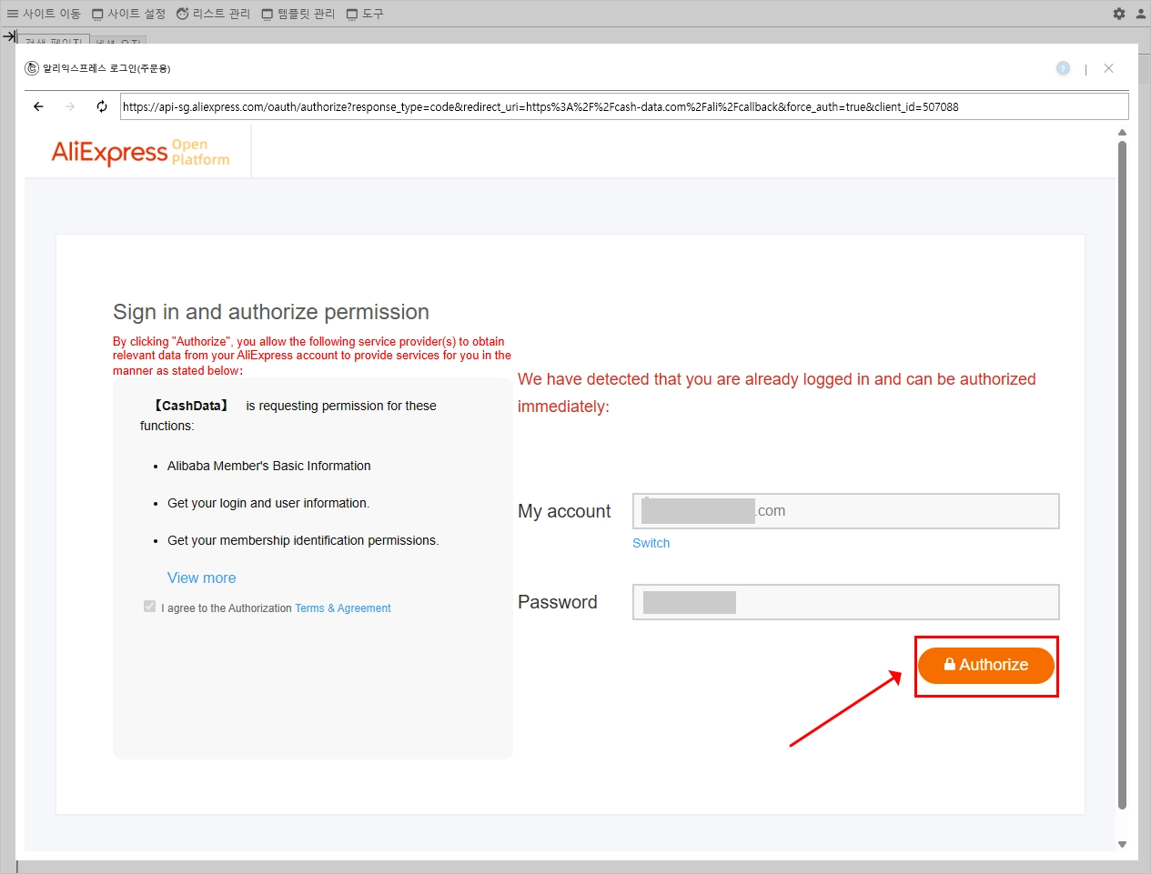The width and height of the screenshot is (1151, 874).
Task: Click 'Get your membership identification permissions.' text
Action: point(303,540)
